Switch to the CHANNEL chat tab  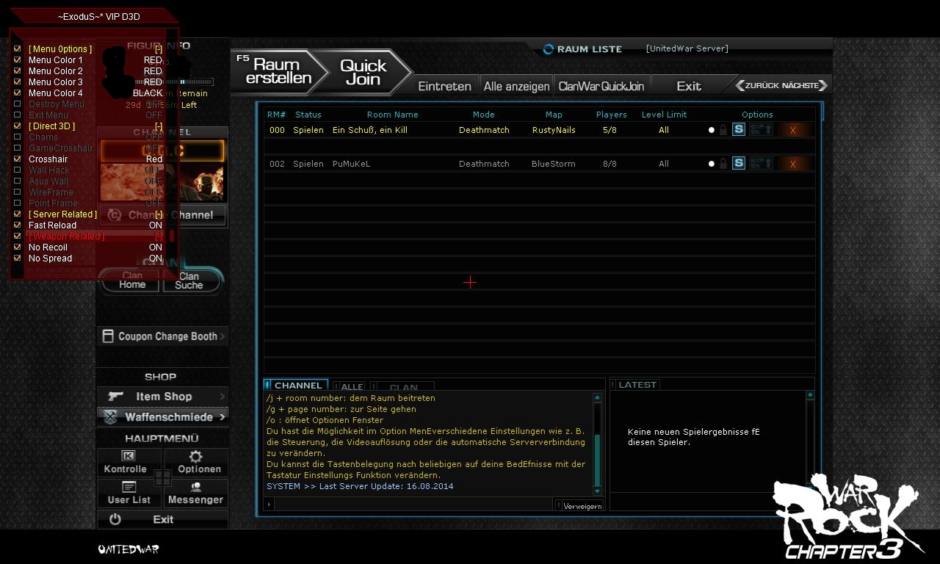pyautogui.click(x=294, y=386)
